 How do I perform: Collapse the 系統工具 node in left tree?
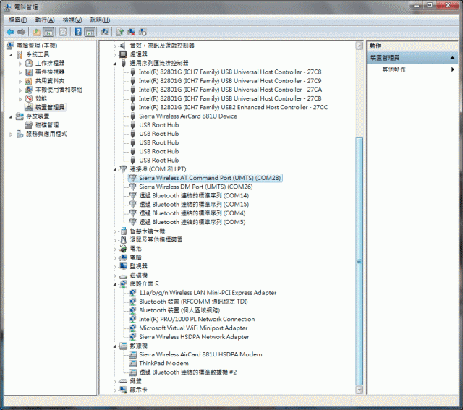point(11,55)
